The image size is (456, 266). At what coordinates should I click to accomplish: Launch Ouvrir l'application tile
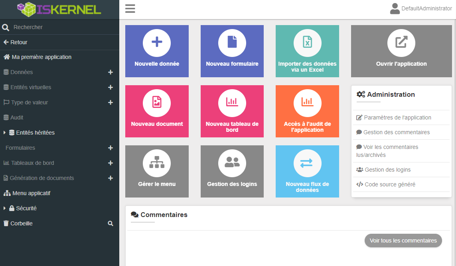point(401,51)
